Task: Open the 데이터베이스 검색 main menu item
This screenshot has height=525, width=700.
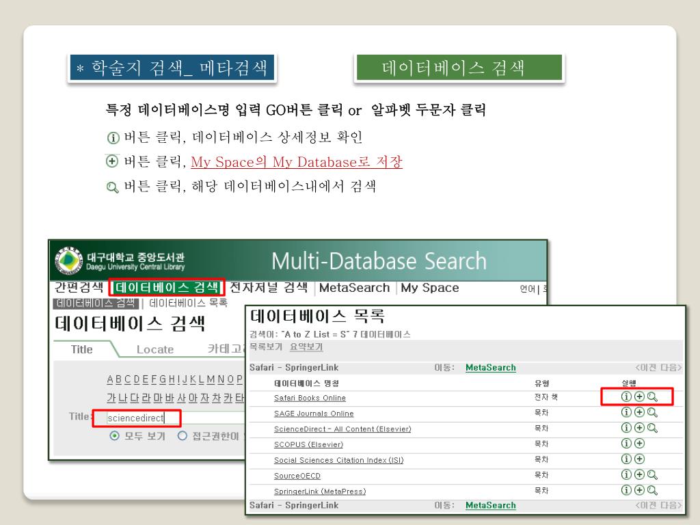Action: pyautogui.click(x=167, y=288)
